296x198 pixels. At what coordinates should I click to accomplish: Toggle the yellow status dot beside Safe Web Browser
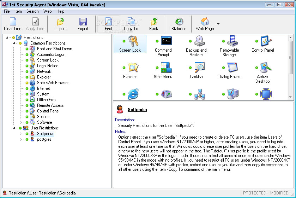coord(27,83)
